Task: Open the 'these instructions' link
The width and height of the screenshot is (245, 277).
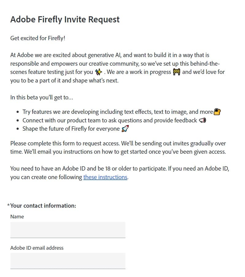Action: pos(105,177)
